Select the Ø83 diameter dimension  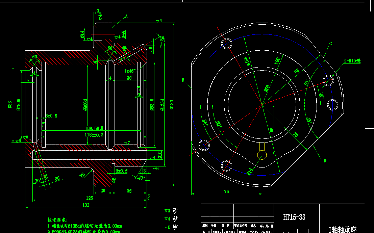(10, 104)
